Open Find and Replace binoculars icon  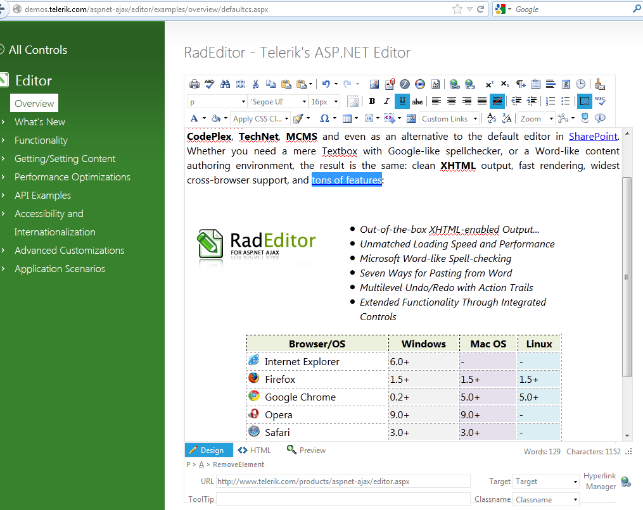pyautogui.click(x=225, y=84)
